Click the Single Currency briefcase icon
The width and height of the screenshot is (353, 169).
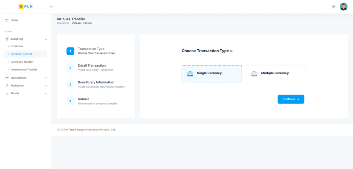coord(190,73)
